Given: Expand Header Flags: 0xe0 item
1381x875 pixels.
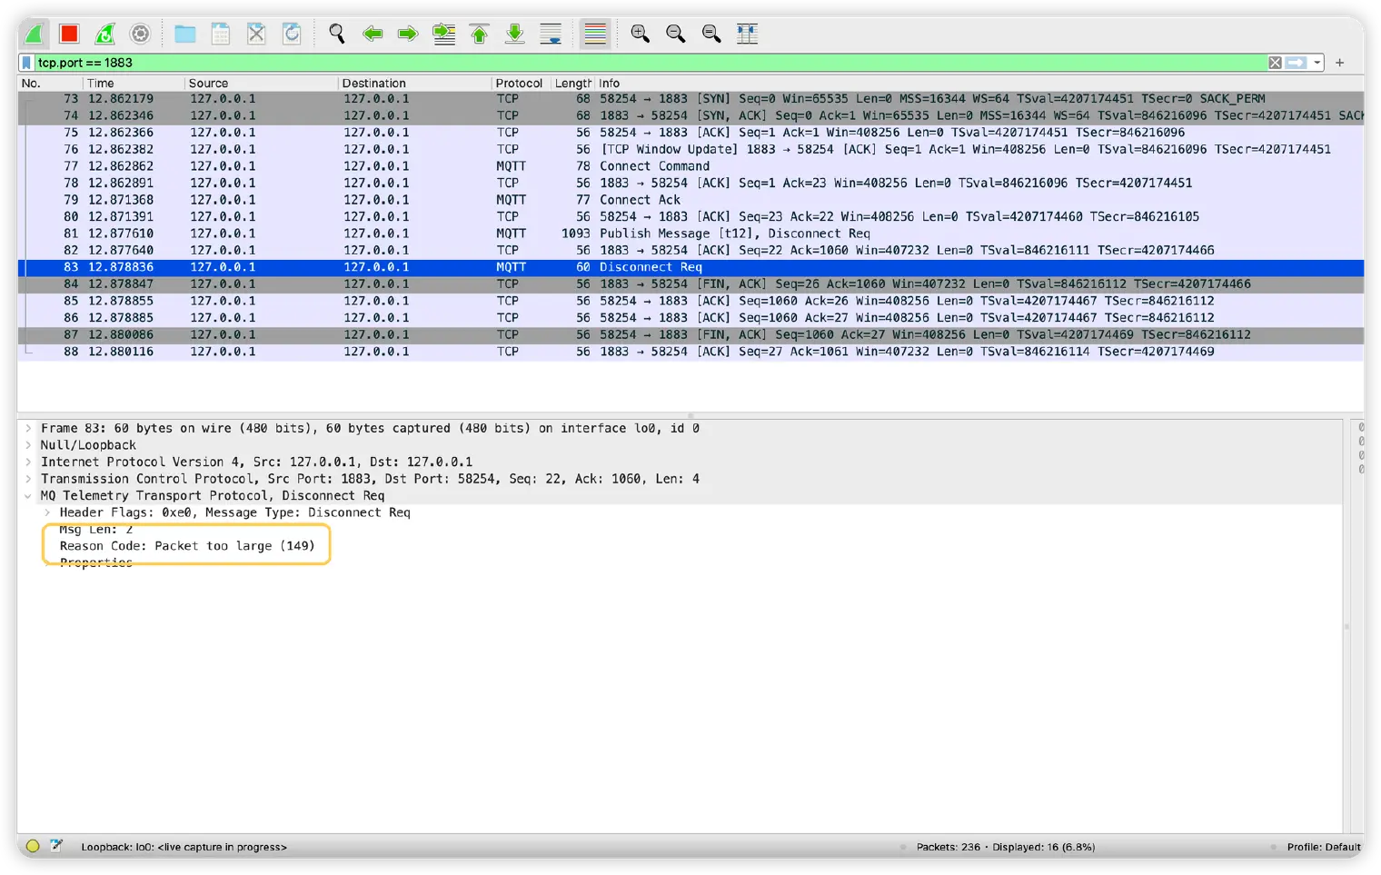Looking at the screenshot, I should pyautogui.click(x=47, y=512).
